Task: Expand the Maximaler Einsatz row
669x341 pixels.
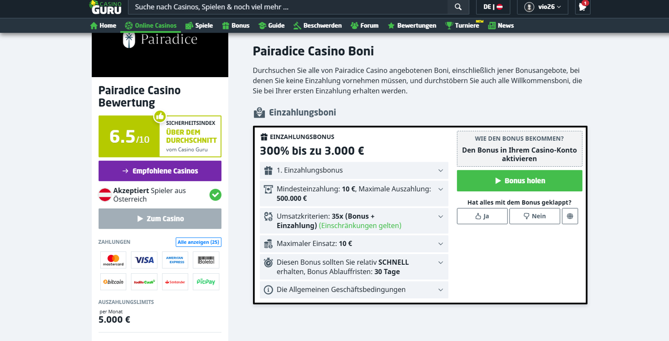Action: [x=354, y=244]
